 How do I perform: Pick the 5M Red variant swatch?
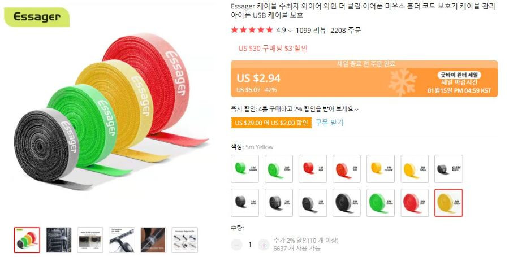coord(415,203)
